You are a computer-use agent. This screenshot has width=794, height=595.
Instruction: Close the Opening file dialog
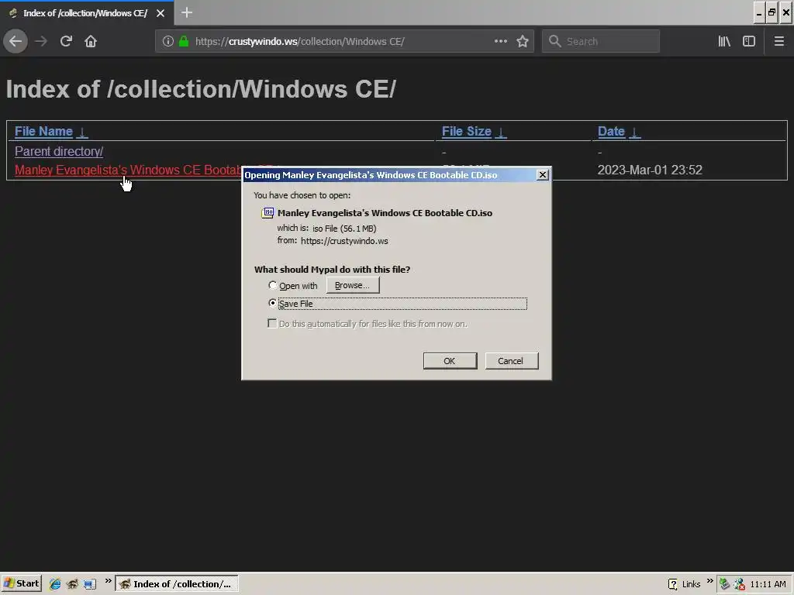542,174
